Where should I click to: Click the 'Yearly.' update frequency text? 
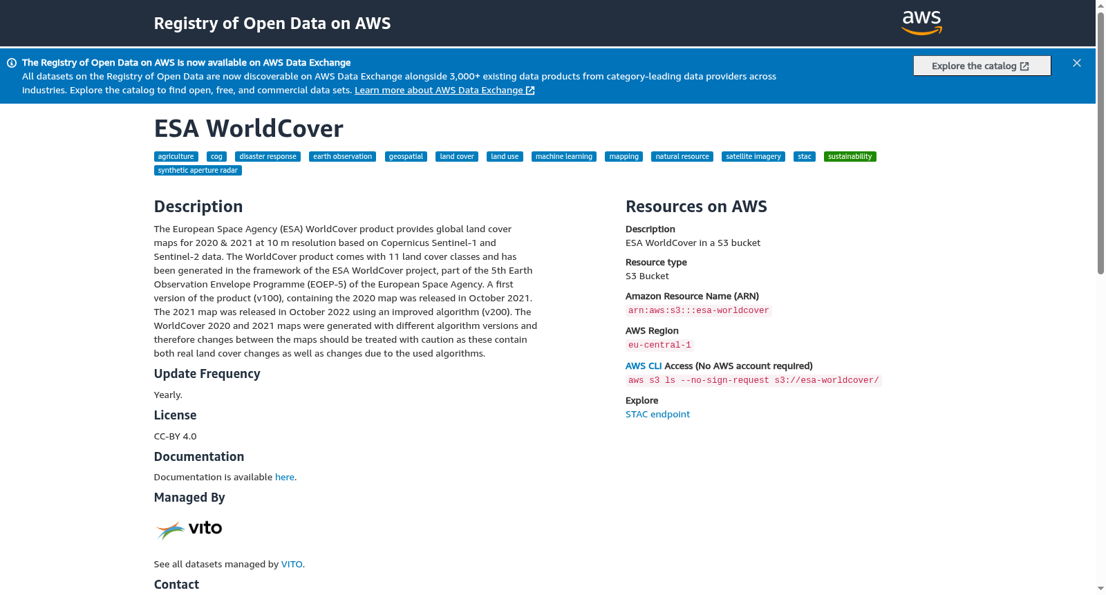point(168,395)
